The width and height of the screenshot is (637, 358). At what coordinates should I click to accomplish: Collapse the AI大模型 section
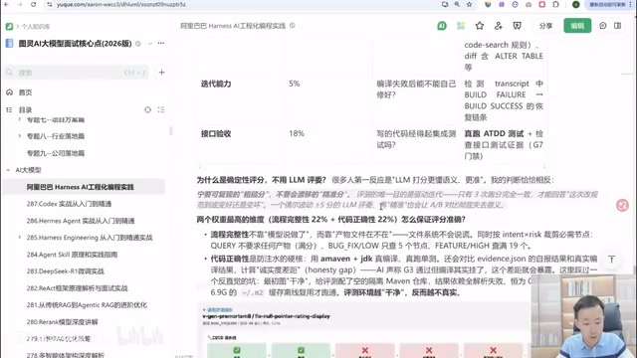8,170
